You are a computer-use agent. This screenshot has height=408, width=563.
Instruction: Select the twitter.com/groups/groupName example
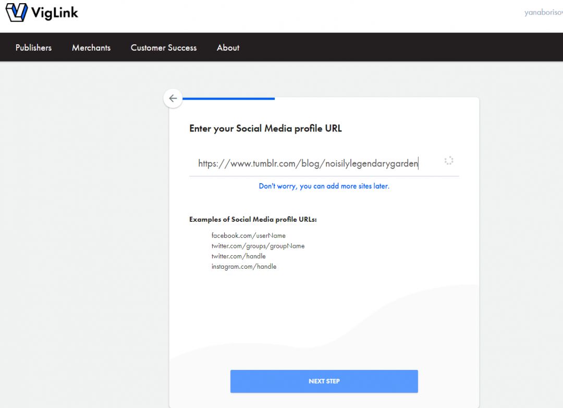tap(258, 246)
